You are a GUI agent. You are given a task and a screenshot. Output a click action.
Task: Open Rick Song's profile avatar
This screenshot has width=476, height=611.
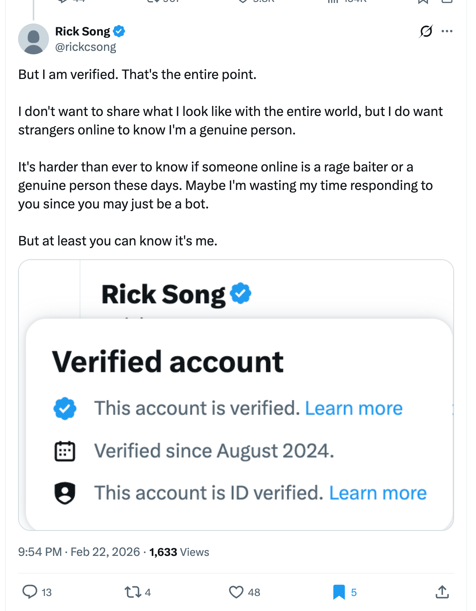tap(34, 39)
